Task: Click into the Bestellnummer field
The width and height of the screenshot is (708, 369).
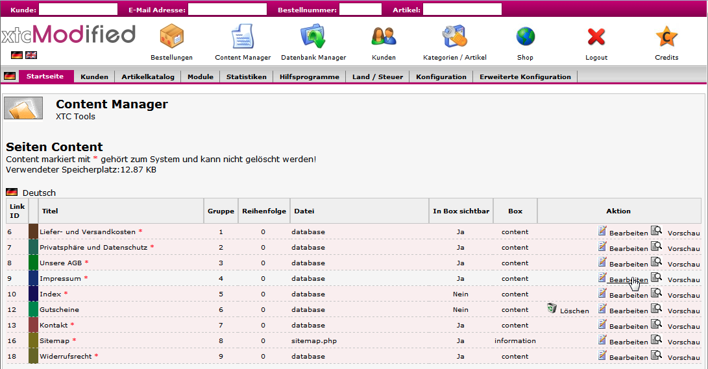Action: [x=360, y=9]
